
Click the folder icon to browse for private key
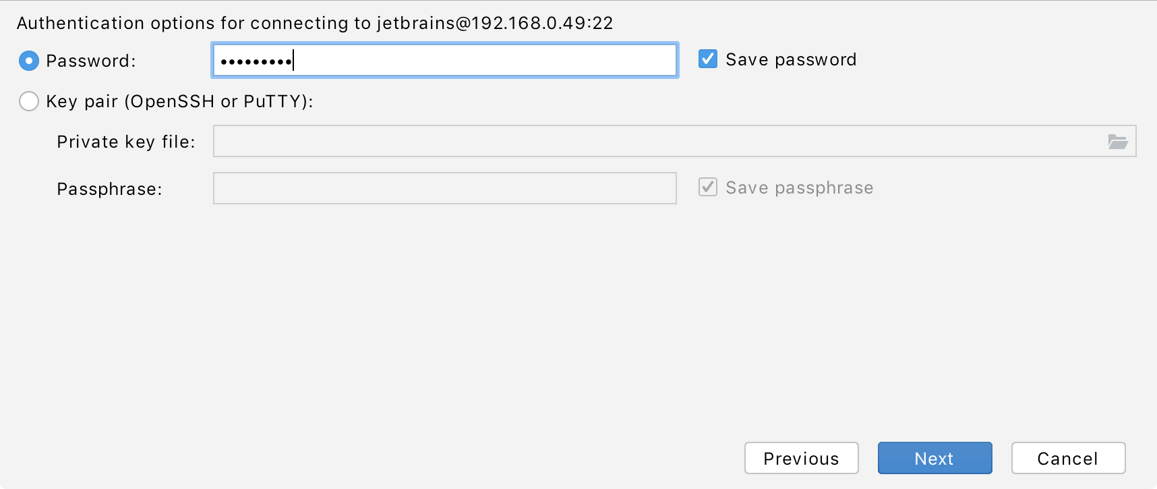(x=1119, y=141)
